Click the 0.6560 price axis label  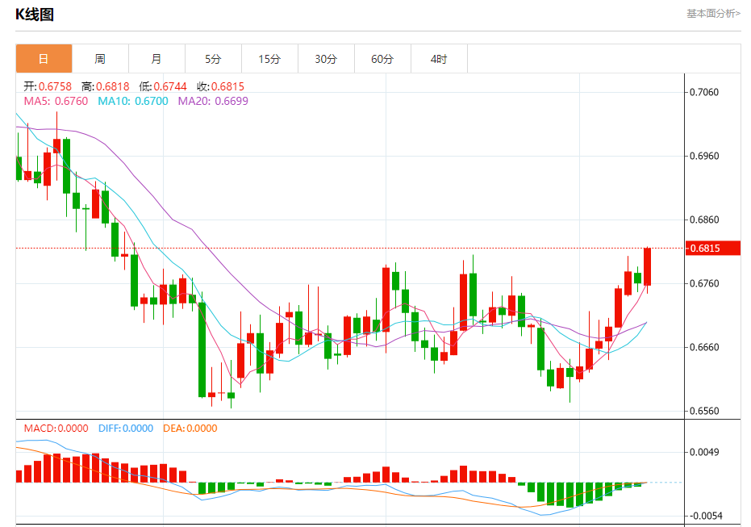[x=704, y=411]
